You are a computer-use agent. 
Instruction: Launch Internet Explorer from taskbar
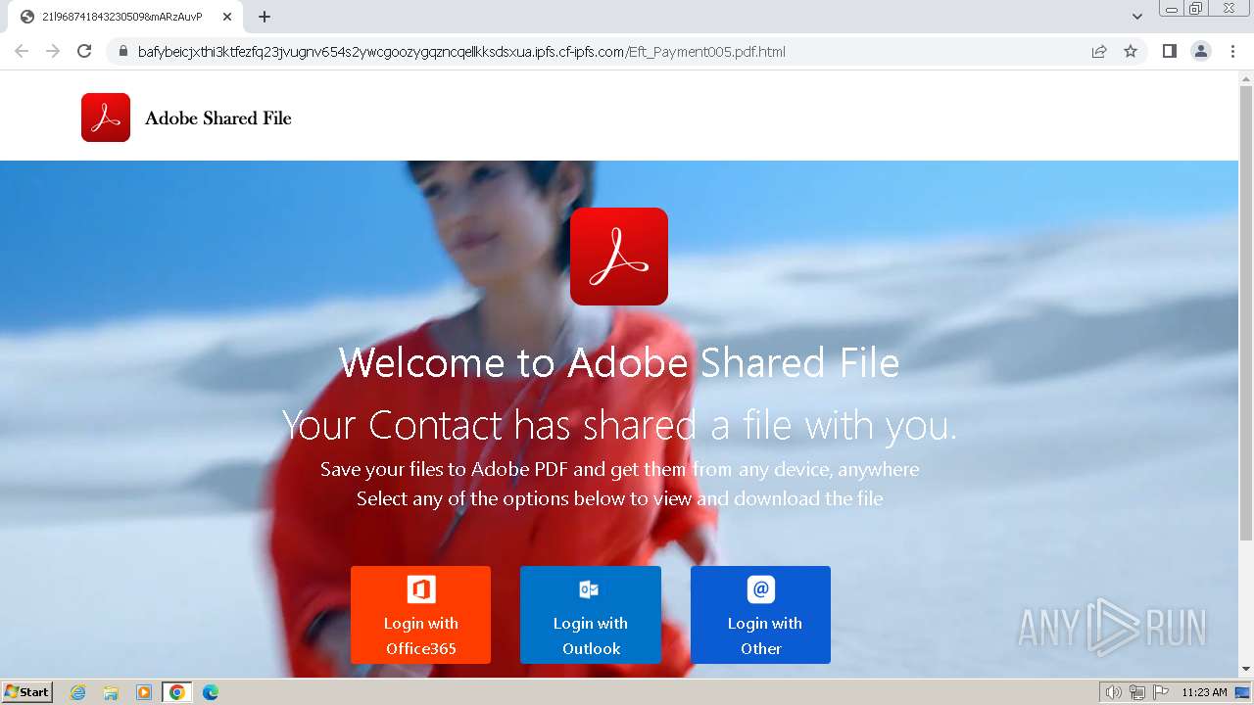pyautogui.click(x=78, y=692)
